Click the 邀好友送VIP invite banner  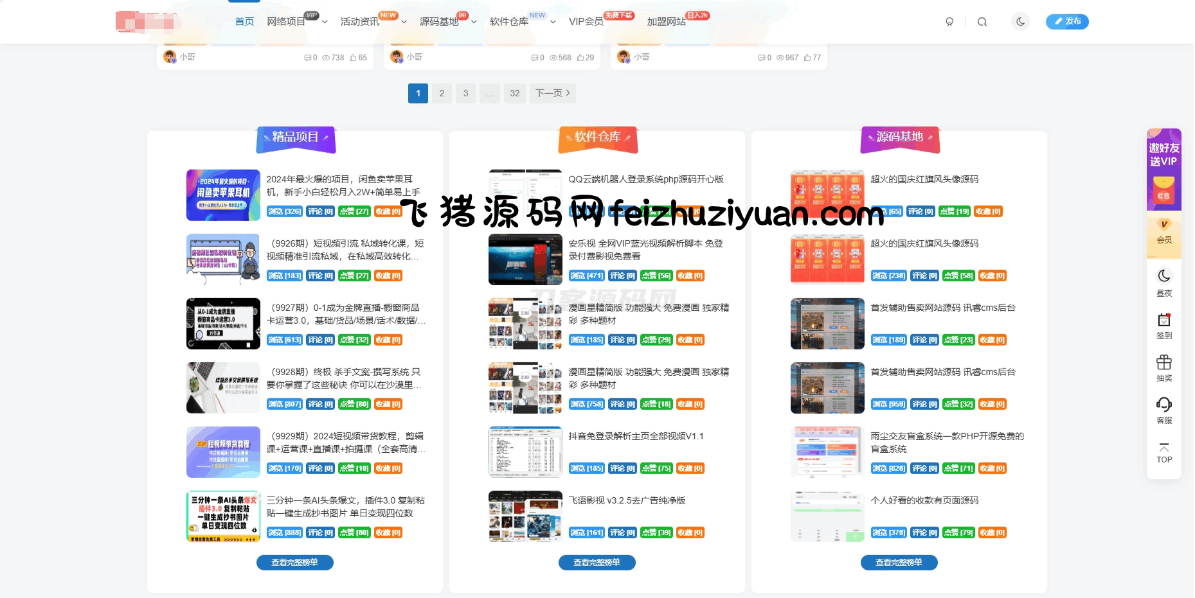point(1164,168)
